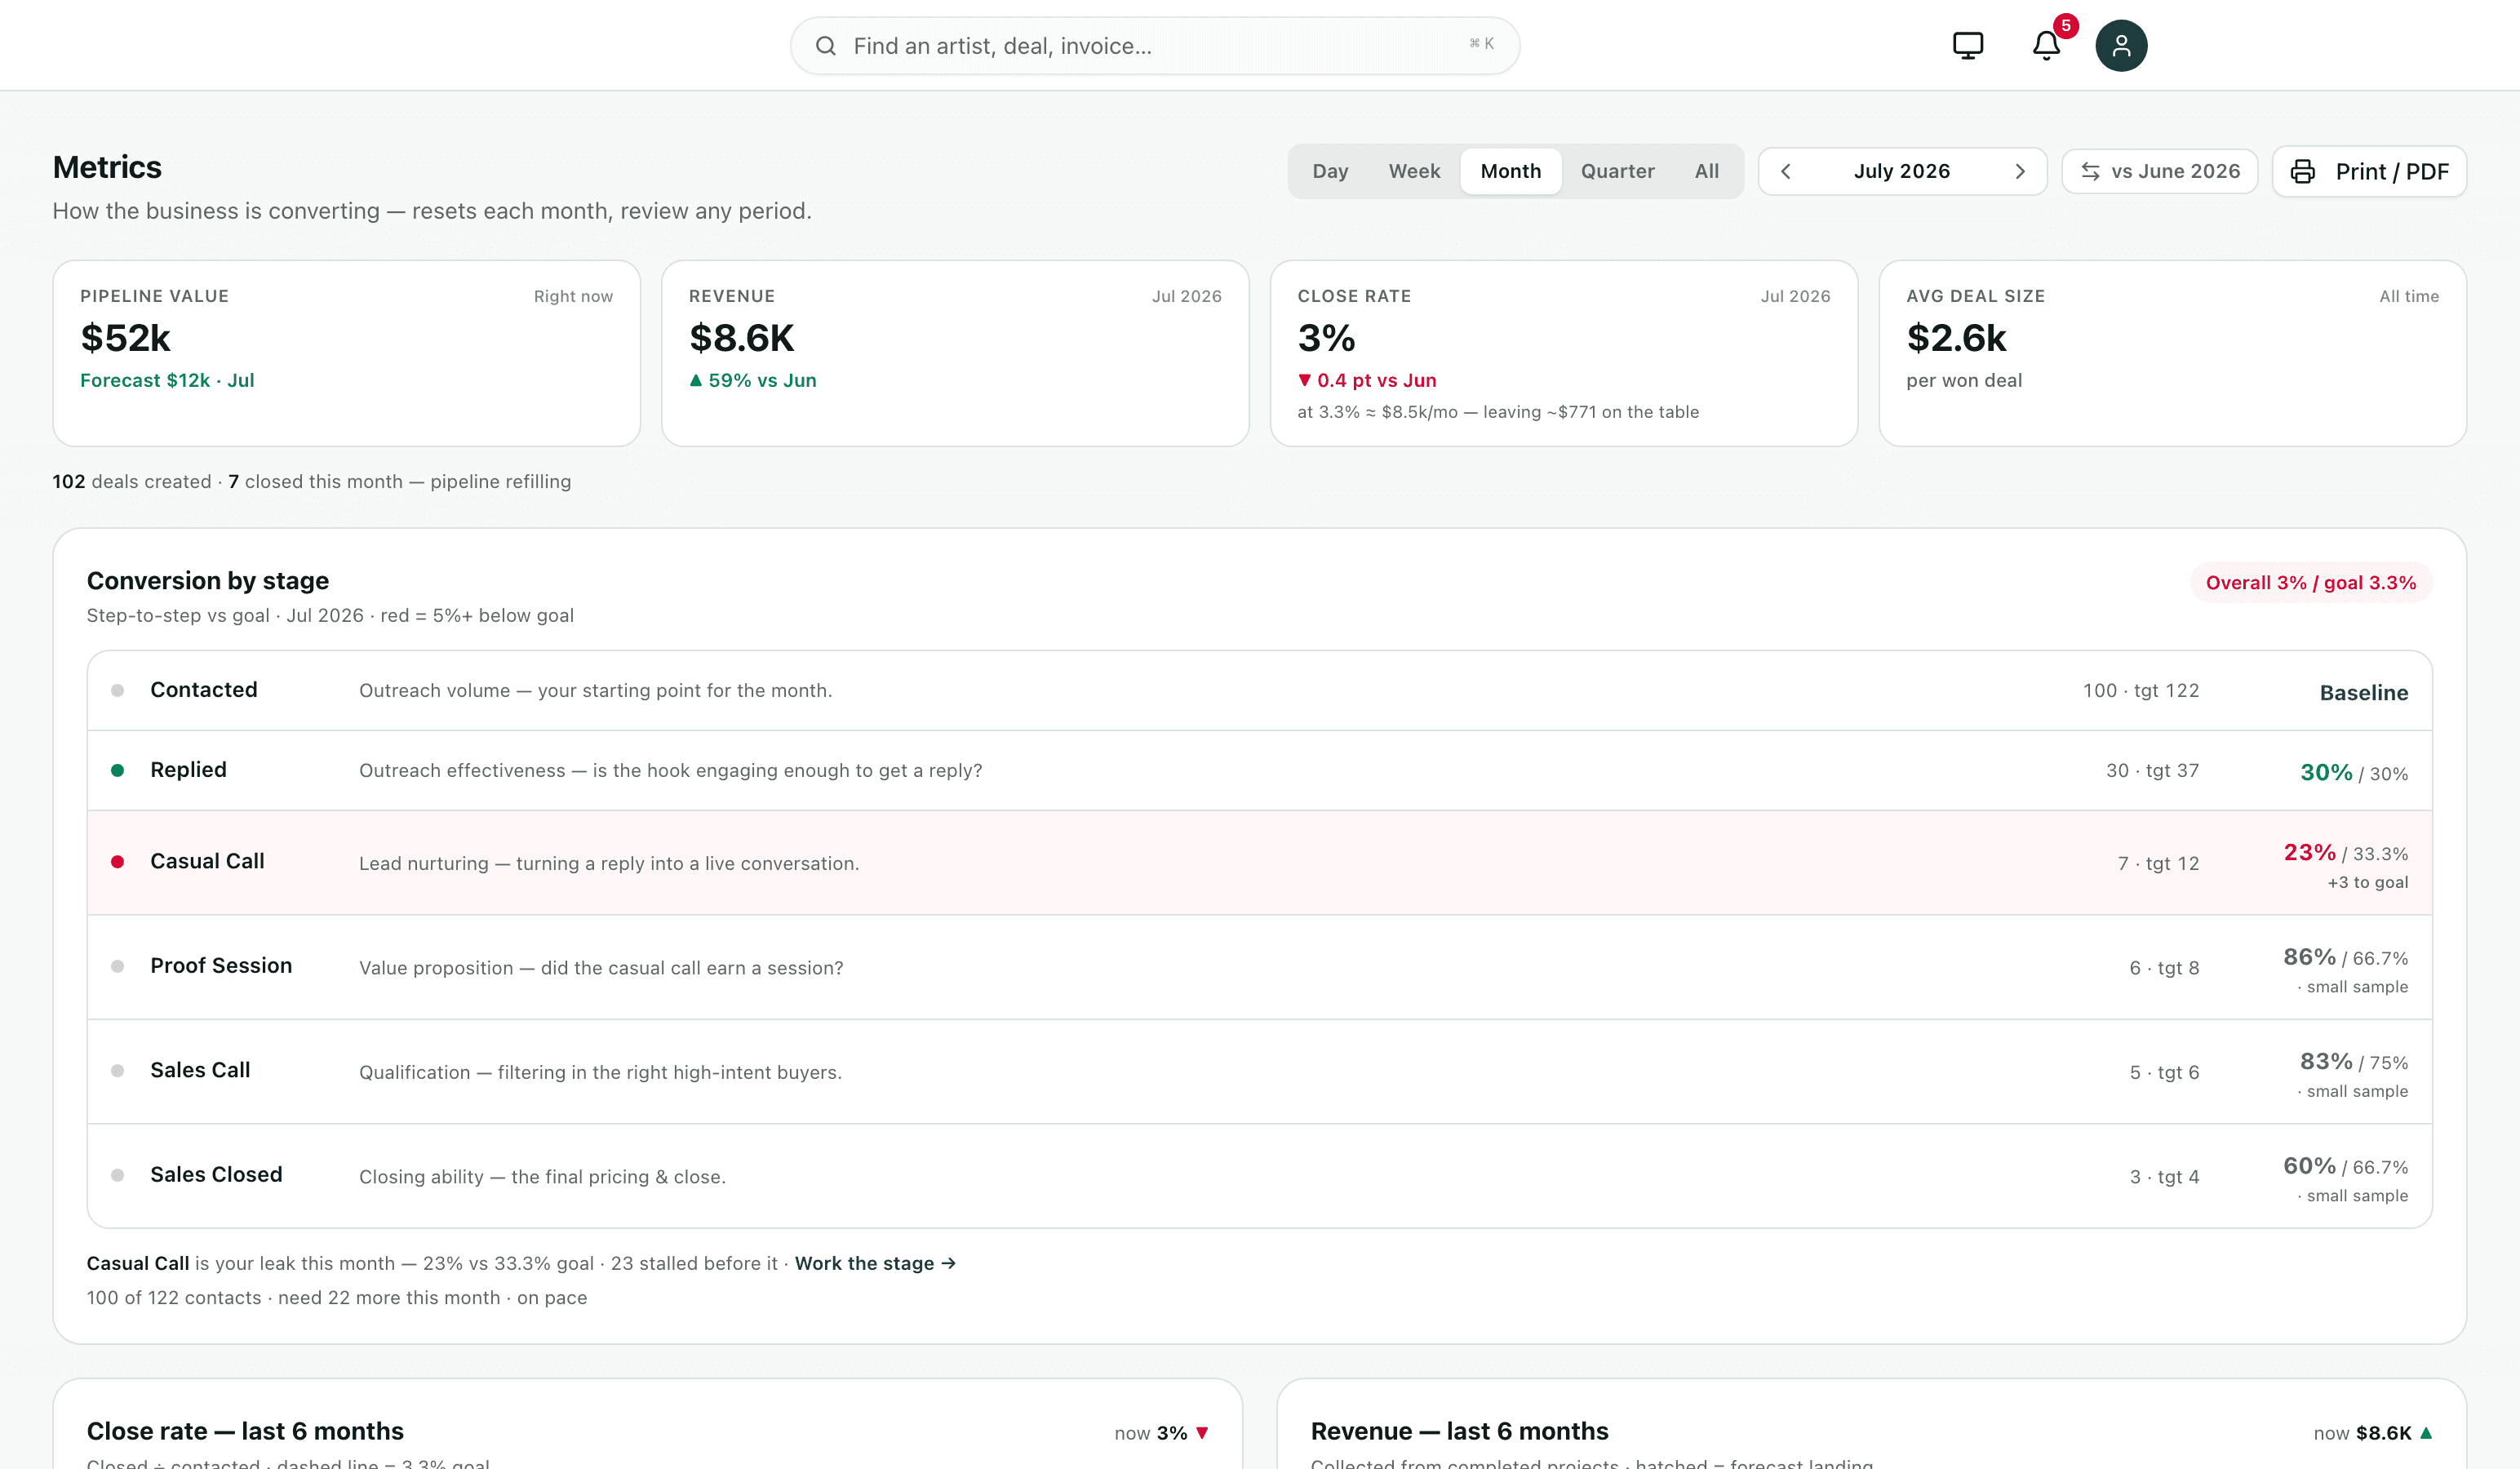Viewport: 2520px width, 1469px height.
Task: Open the user profile avatar
Action: point(2121,46)
